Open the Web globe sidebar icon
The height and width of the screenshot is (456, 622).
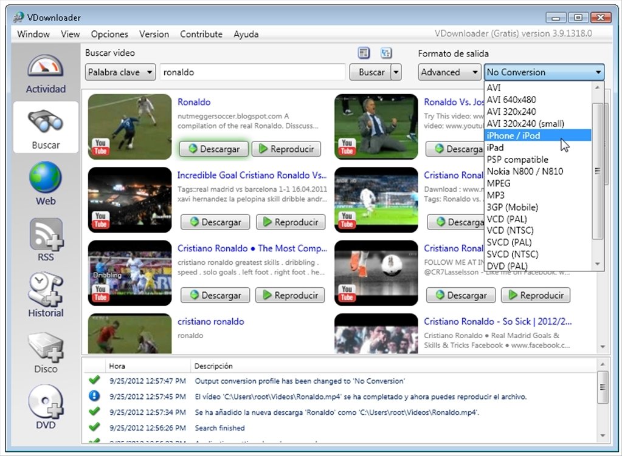click(x=46, y=183)
